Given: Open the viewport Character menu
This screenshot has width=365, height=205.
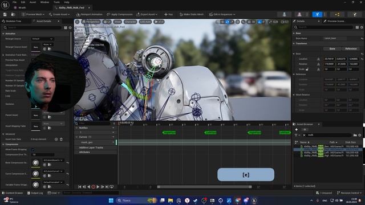Looking at the screenshot, I should (x=130, y=22).
